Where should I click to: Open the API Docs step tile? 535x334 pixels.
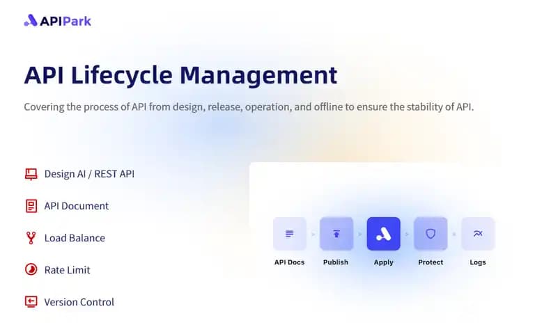289,234
